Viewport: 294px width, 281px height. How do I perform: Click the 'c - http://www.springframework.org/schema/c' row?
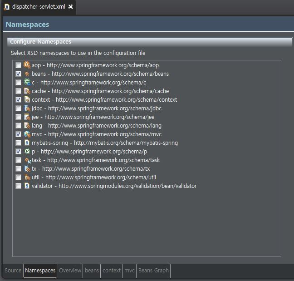tap(89, 82)
